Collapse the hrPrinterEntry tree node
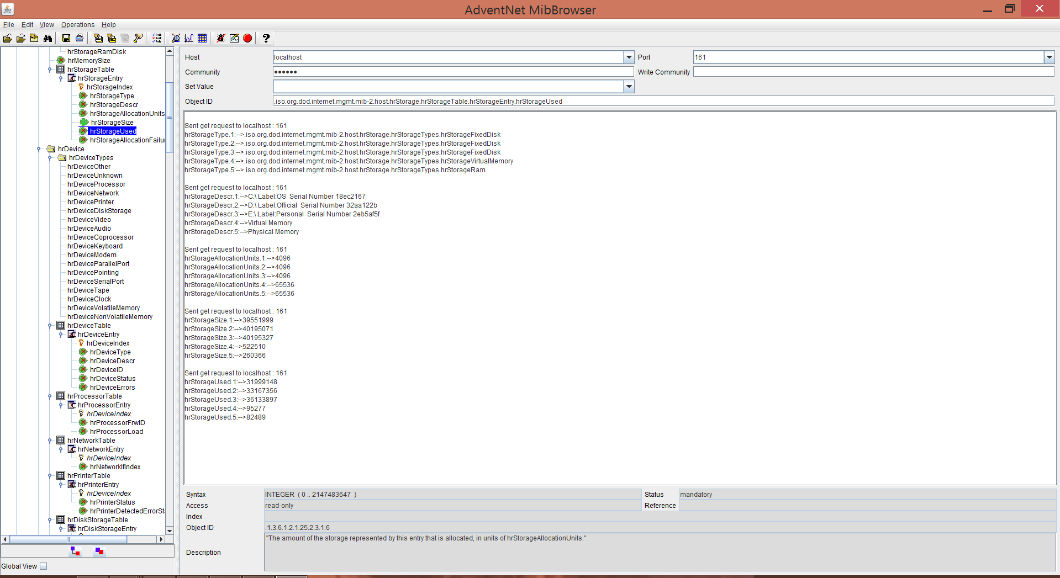The height and width of the screenshot is (578, 1060). [x=61, y=485]
